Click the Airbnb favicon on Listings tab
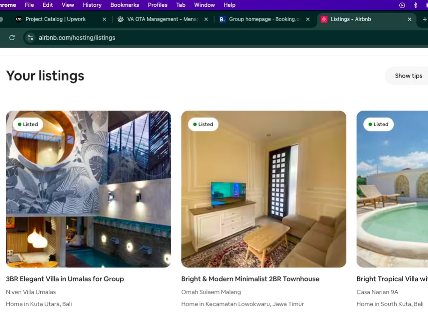 pos(324,19)
